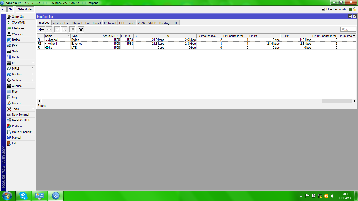Open the PPP sidebar icon
Screen dimensions: 358x201
(x=9, y=46)
